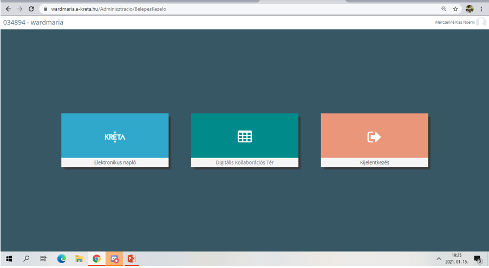Open File Explorer from the taskbar
The image size is (489, 268).
[x=79, y=259]
